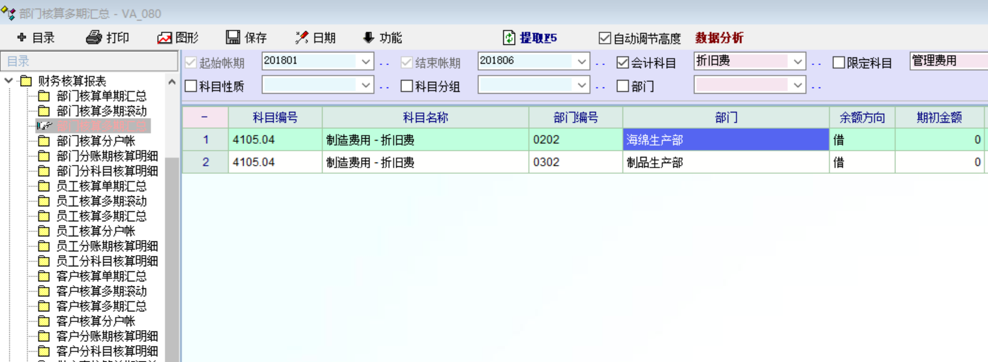The height and width of the screenshot is (362, 988).
Task: Open the 部门核算单期汇总 folder icon
Action: [44, 96]
